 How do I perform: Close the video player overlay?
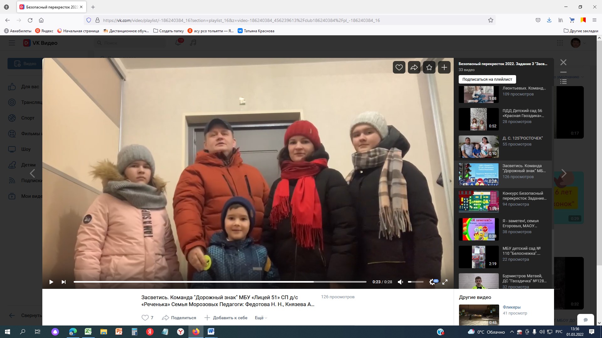pos(563,62)
